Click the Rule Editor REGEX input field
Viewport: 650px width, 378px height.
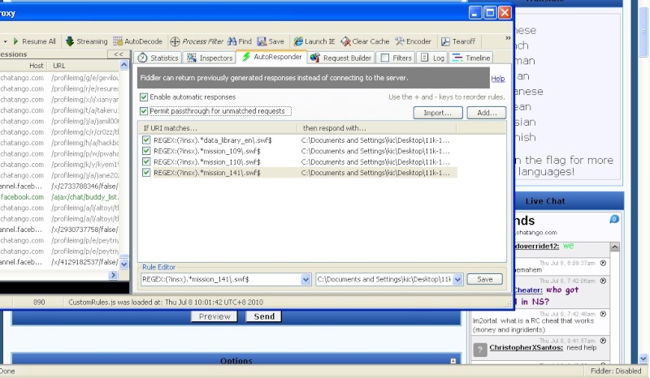coord(221,280)
